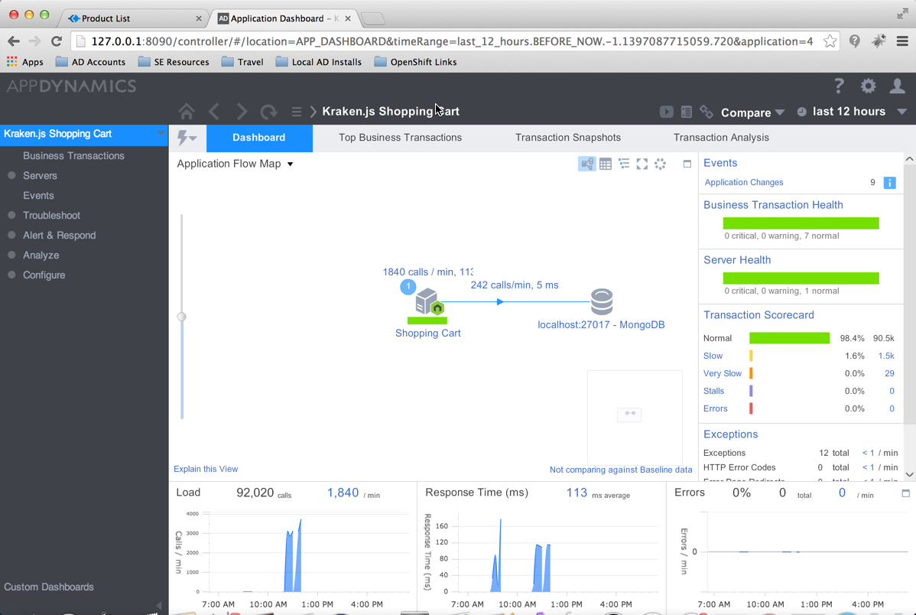Image resolution: width=916 pixels, height=615 pixels.
Task: Go to the AppDynamics home icon
Action: (187, 111)
